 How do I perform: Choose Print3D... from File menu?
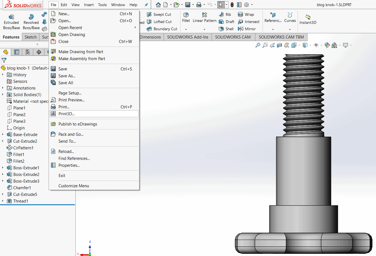[94, 114]
